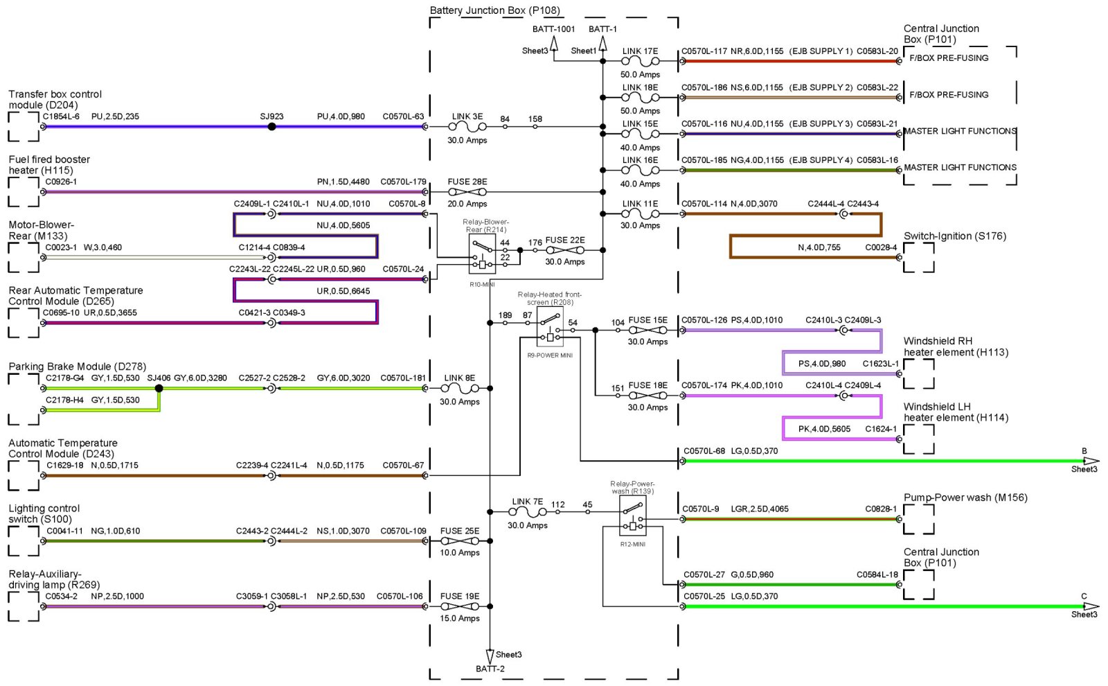Click the Relay-Blower-Rear R214 symbol
This screenshot has width=1108, height=686.
coord(482,254)
